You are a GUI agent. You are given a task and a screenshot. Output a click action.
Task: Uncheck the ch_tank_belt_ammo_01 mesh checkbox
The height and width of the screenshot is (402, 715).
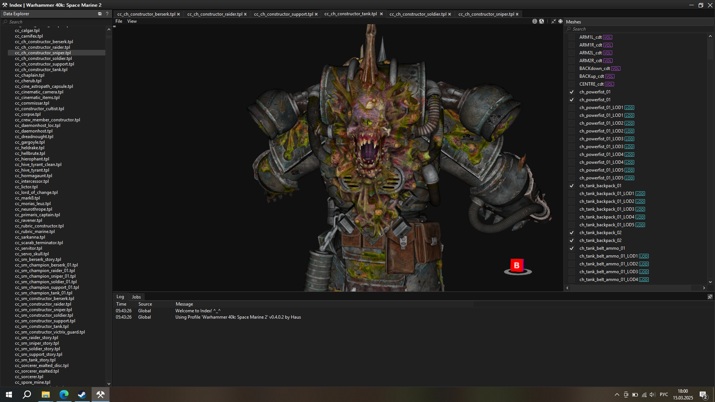pyautogui.click(x=571, y=248)
